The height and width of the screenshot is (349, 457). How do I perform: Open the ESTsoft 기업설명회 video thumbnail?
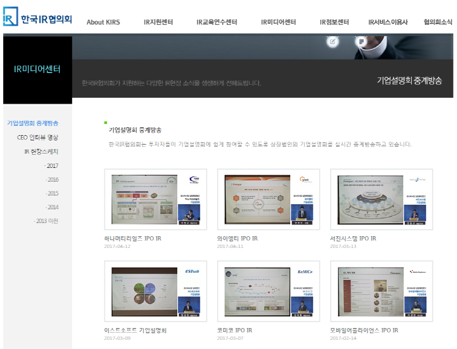click(x=156, y=291)
